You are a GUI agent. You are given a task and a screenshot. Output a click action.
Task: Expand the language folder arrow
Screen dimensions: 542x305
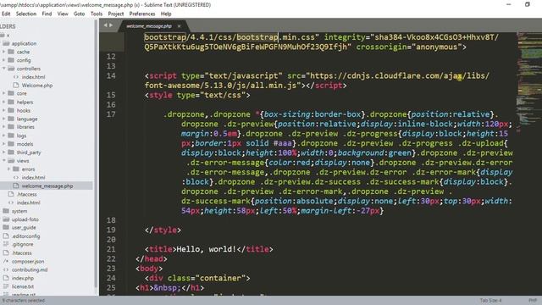point(4,119)
